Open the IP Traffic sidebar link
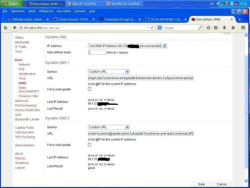250x188 pixels. tap(20, 47)
